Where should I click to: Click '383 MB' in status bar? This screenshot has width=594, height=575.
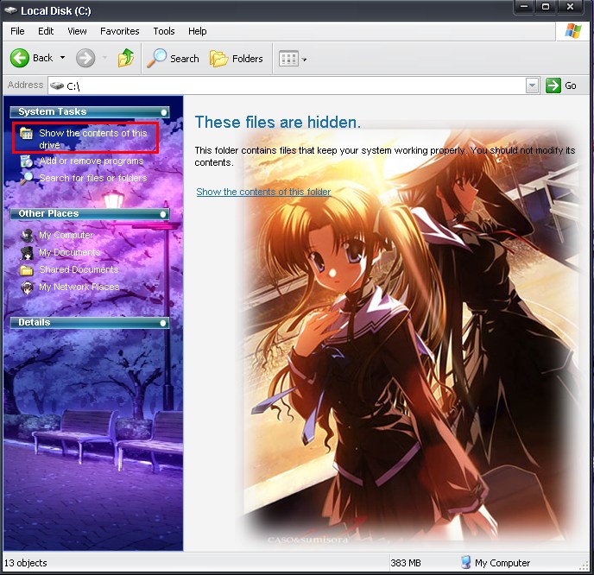click(406, 563)
